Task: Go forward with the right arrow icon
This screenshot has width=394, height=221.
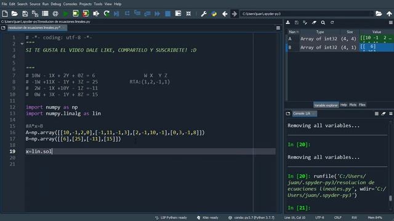Action: click(234, 14)
